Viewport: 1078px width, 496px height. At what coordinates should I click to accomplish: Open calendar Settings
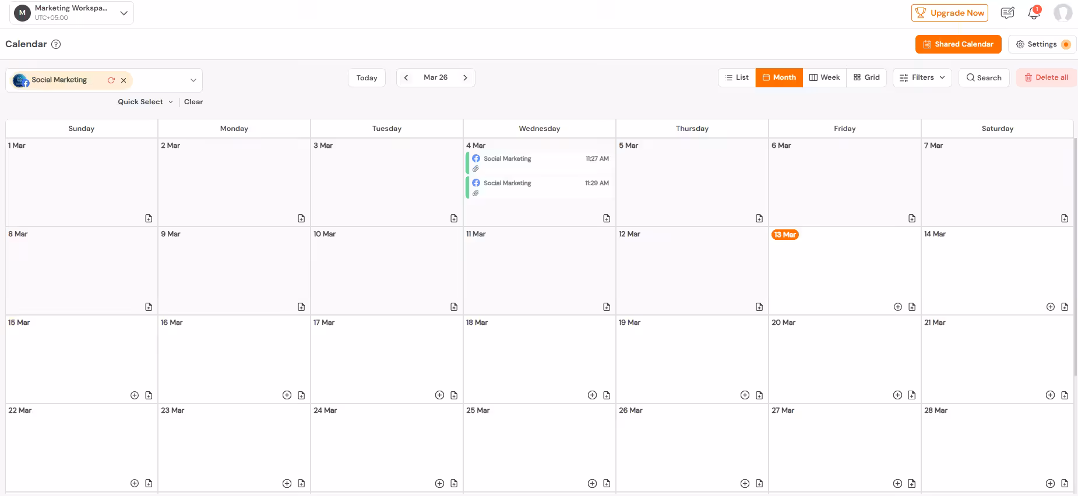pos(1042,44)
